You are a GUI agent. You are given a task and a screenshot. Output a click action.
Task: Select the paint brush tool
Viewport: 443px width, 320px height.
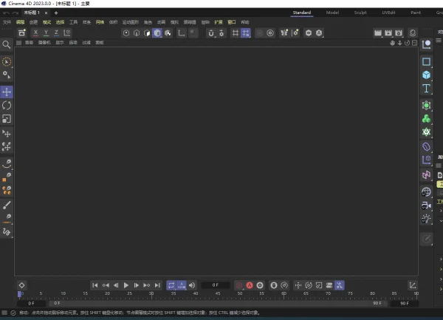tap(7, 205)
